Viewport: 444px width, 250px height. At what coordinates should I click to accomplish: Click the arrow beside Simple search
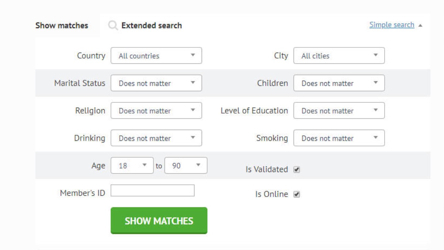420,25
